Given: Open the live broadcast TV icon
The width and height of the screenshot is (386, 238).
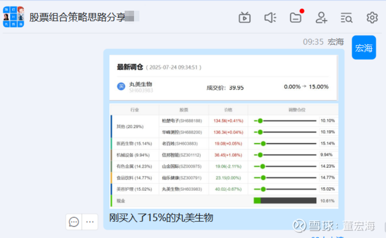Looking at the screenshot, I should pyautogui.click(x=244, y=18).
